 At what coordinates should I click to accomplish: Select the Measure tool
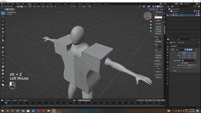(3, 40)
